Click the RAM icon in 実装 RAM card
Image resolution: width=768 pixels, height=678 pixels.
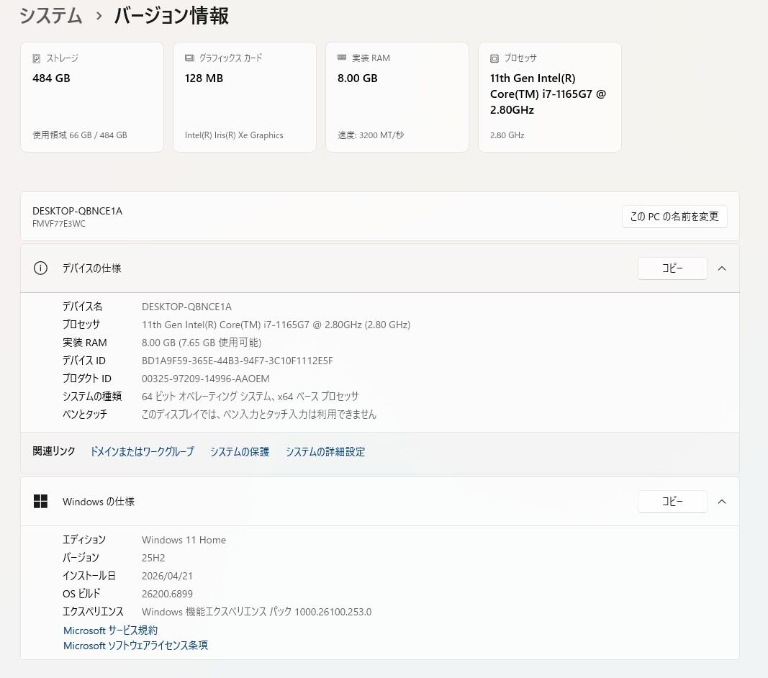click(x=342, y=58)
